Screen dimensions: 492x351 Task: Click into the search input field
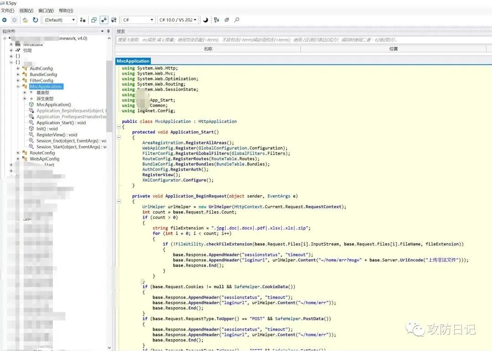pyautogui.click(x=301, y=40)
